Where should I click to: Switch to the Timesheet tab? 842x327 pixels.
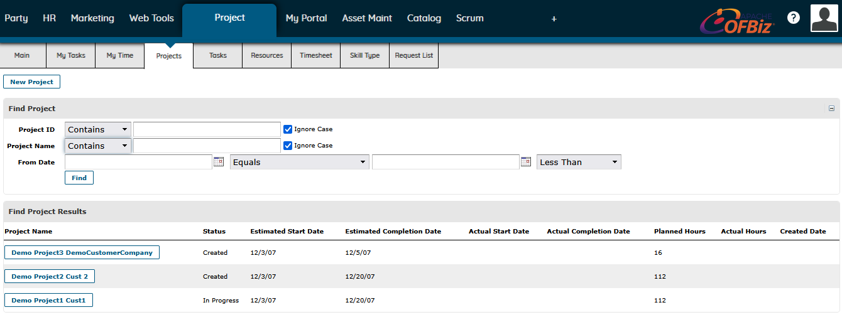tap(316, 55)
